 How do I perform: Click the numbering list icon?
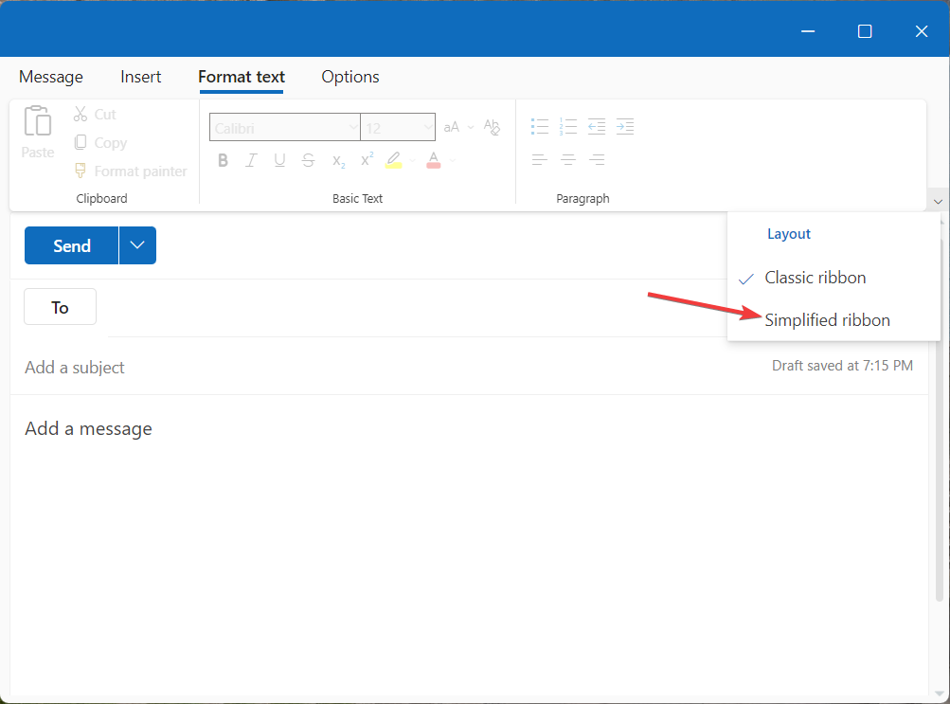point(568,126)
